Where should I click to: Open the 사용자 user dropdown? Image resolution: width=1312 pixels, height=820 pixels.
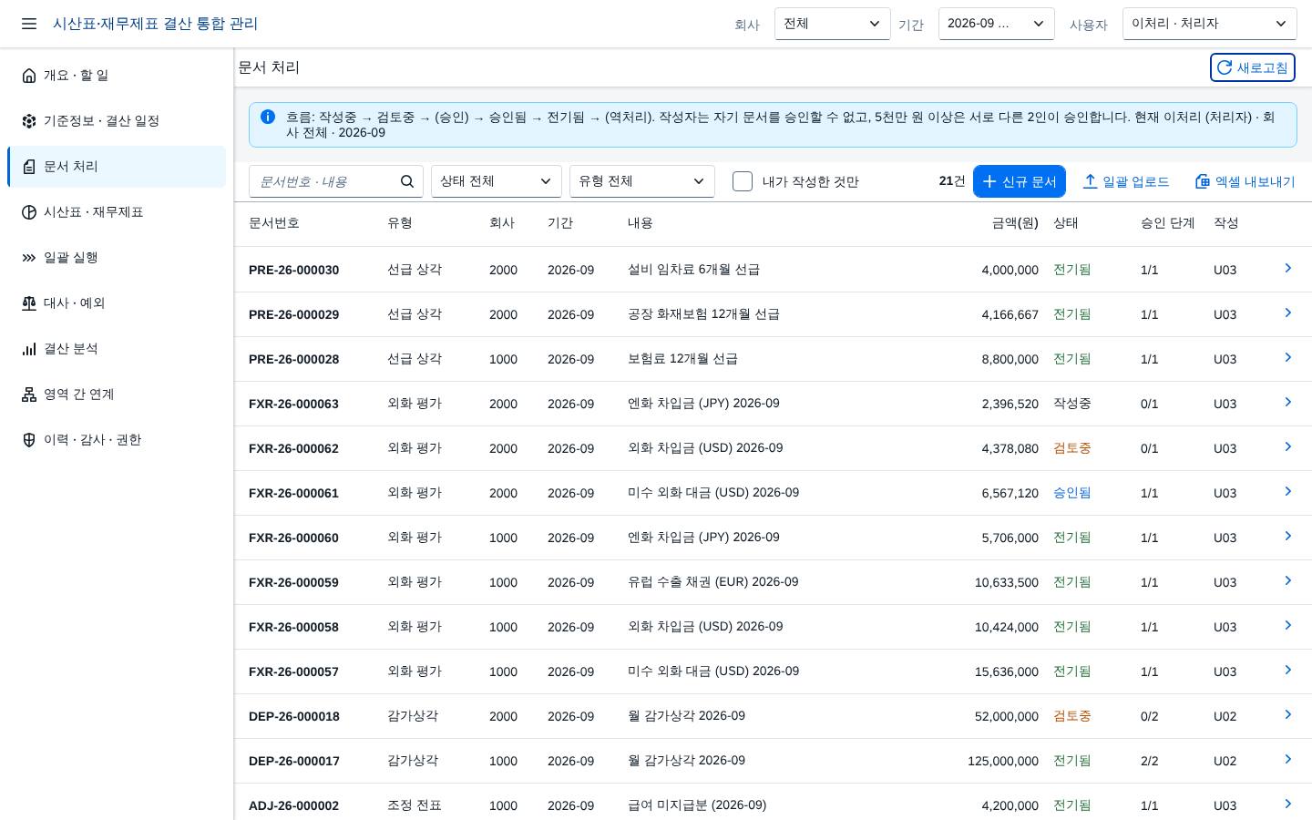(x=1209, y=24)
